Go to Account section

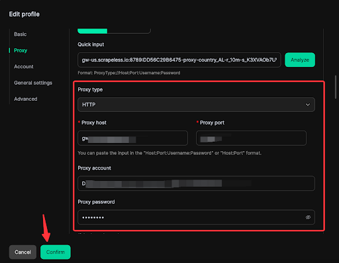[24, 66]
